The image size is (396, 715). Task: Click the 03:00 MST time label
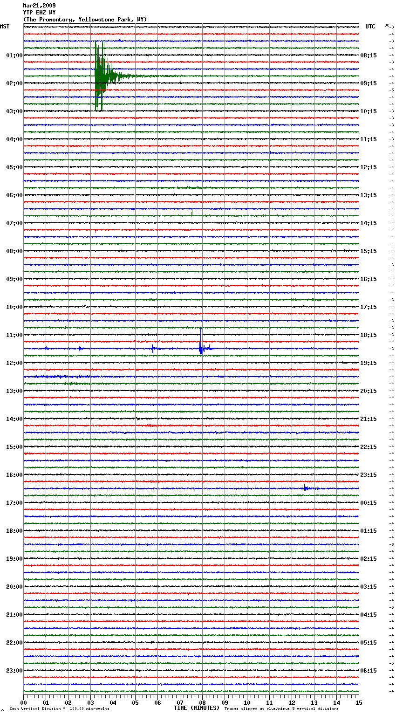pyautogui.click(x=14, y=111)
